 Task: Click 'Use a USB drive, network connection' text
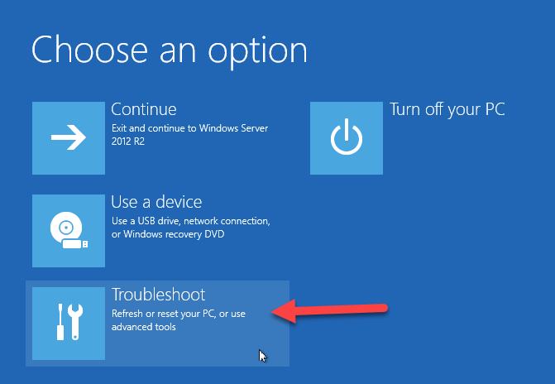(x=190, y=223)
